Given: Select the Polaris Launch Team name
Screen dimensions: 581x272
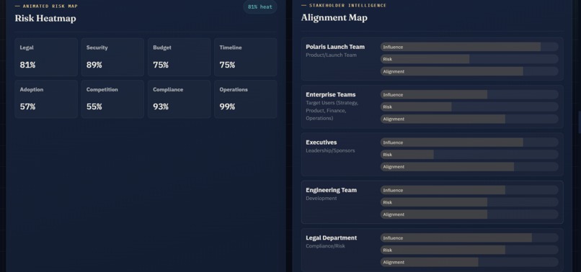Looking at the screenshot, I should (335, 47).
